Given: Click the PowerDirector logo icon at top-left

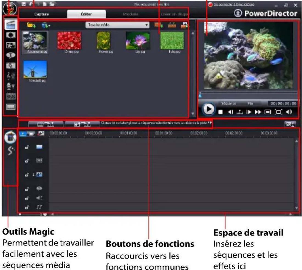Looking at the screenshot, I should pos(10,9).
